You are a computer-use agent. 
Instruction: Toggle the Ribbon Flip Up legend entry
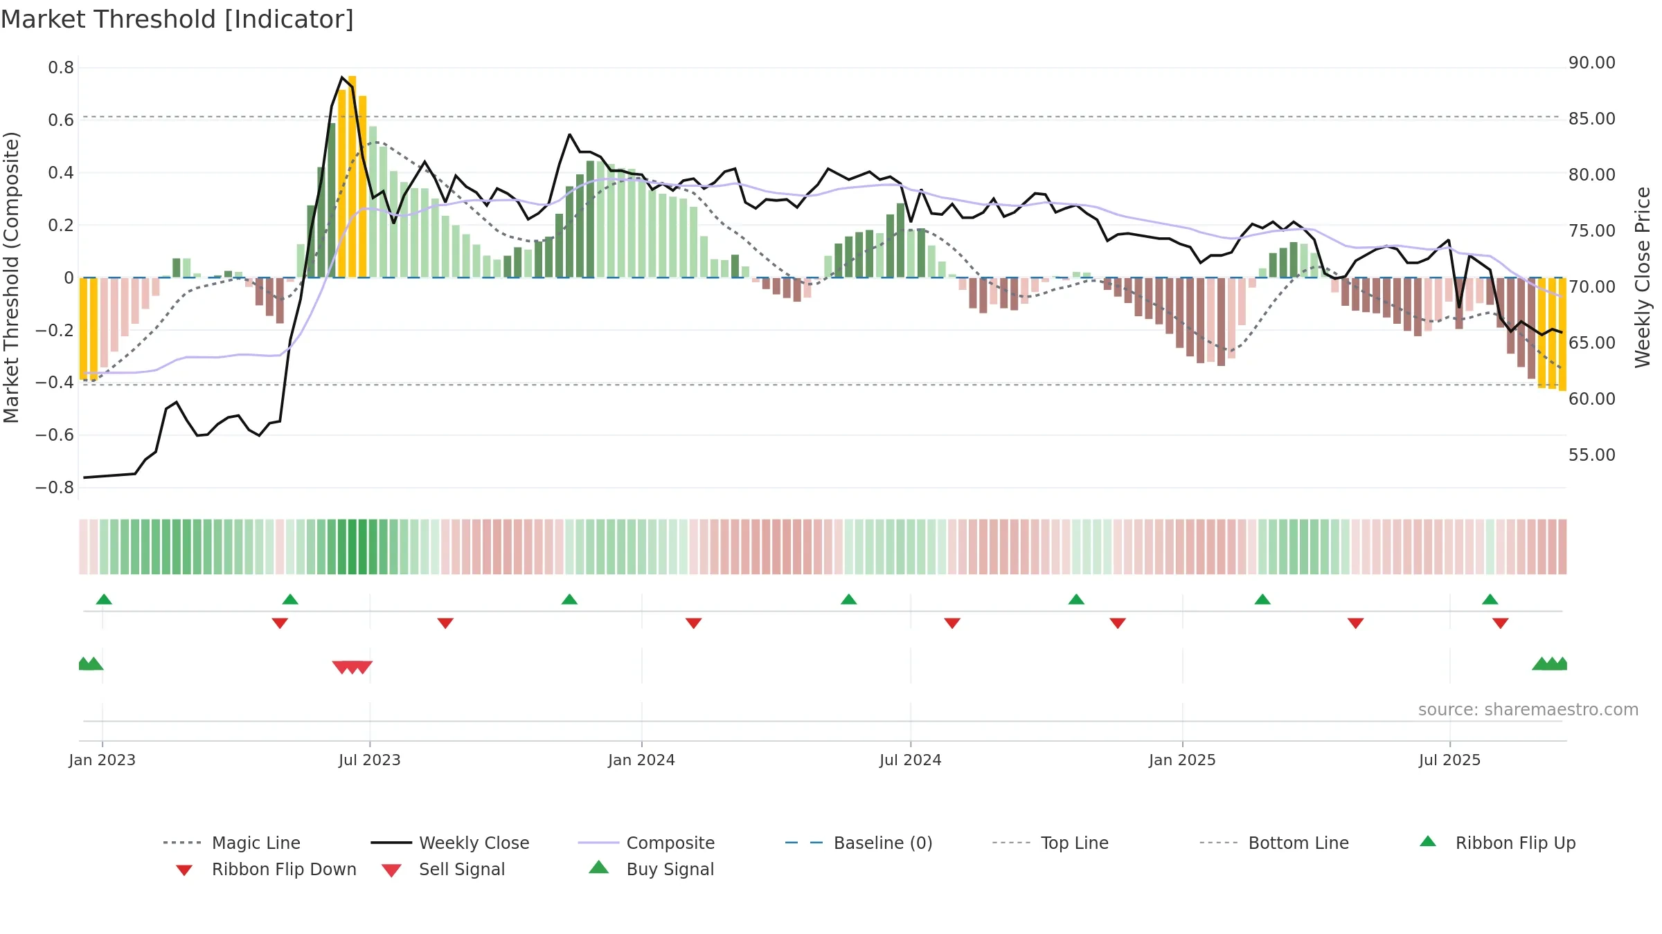click(1497, 843)
